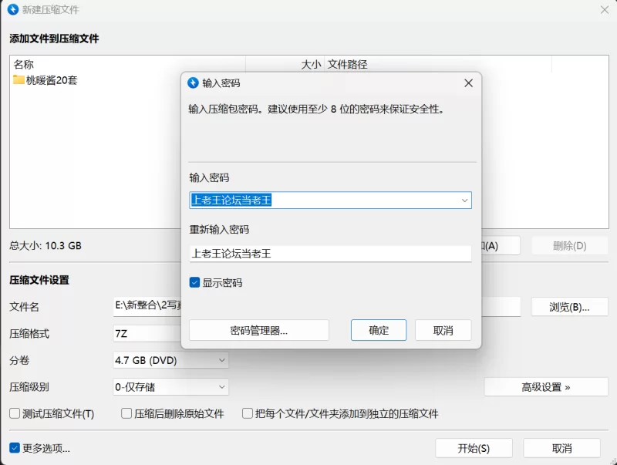Image resolution: width=617 pixels, height=465 pixels.
Task: Click the 浏览(B)... button
Action: (569, 306)
